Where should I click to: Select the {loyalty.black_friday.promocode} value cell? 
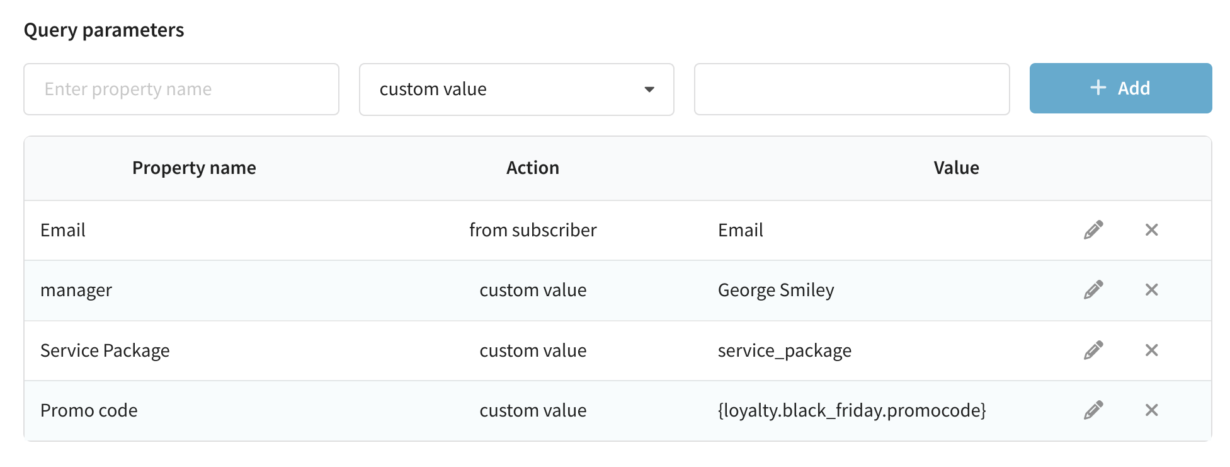[851, 410]
